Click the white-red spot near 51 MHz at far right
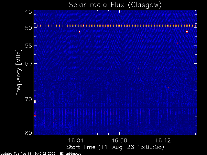 (x=187, y=32)
